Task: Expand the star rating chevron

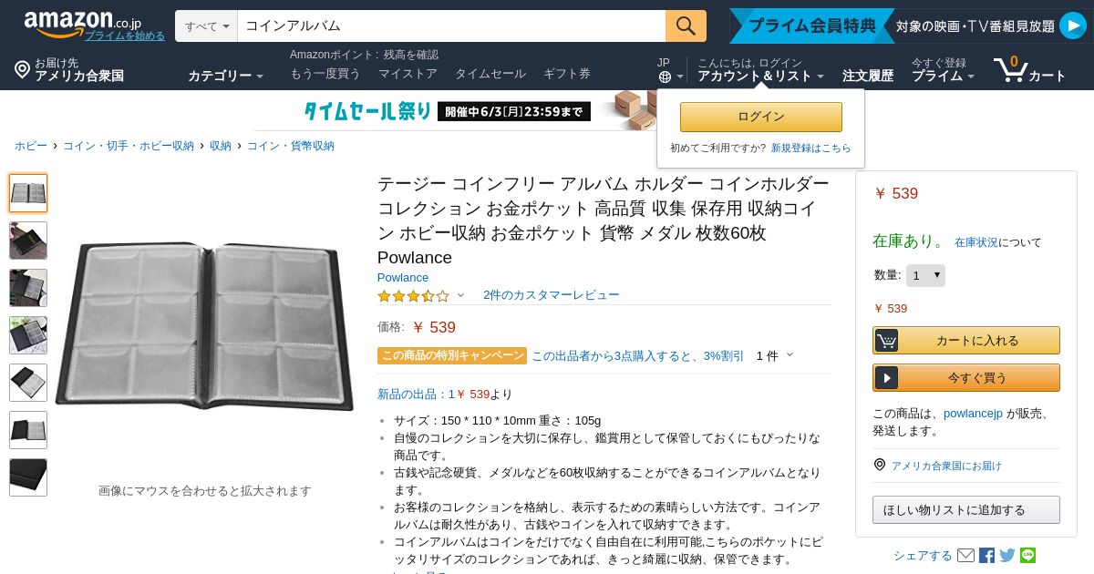Action: coord(460,295)
